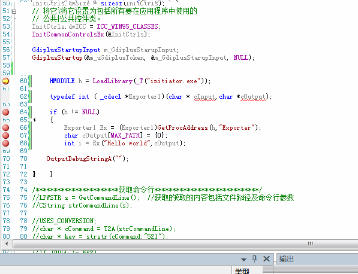The height and width of the screenshot is (274, 358).
Task: Click GetCommandLine in the line 75 comment
Action: coord(104,197)
